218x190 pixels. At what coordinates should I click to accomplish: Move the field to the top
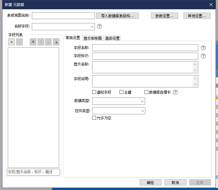(33, 42)
